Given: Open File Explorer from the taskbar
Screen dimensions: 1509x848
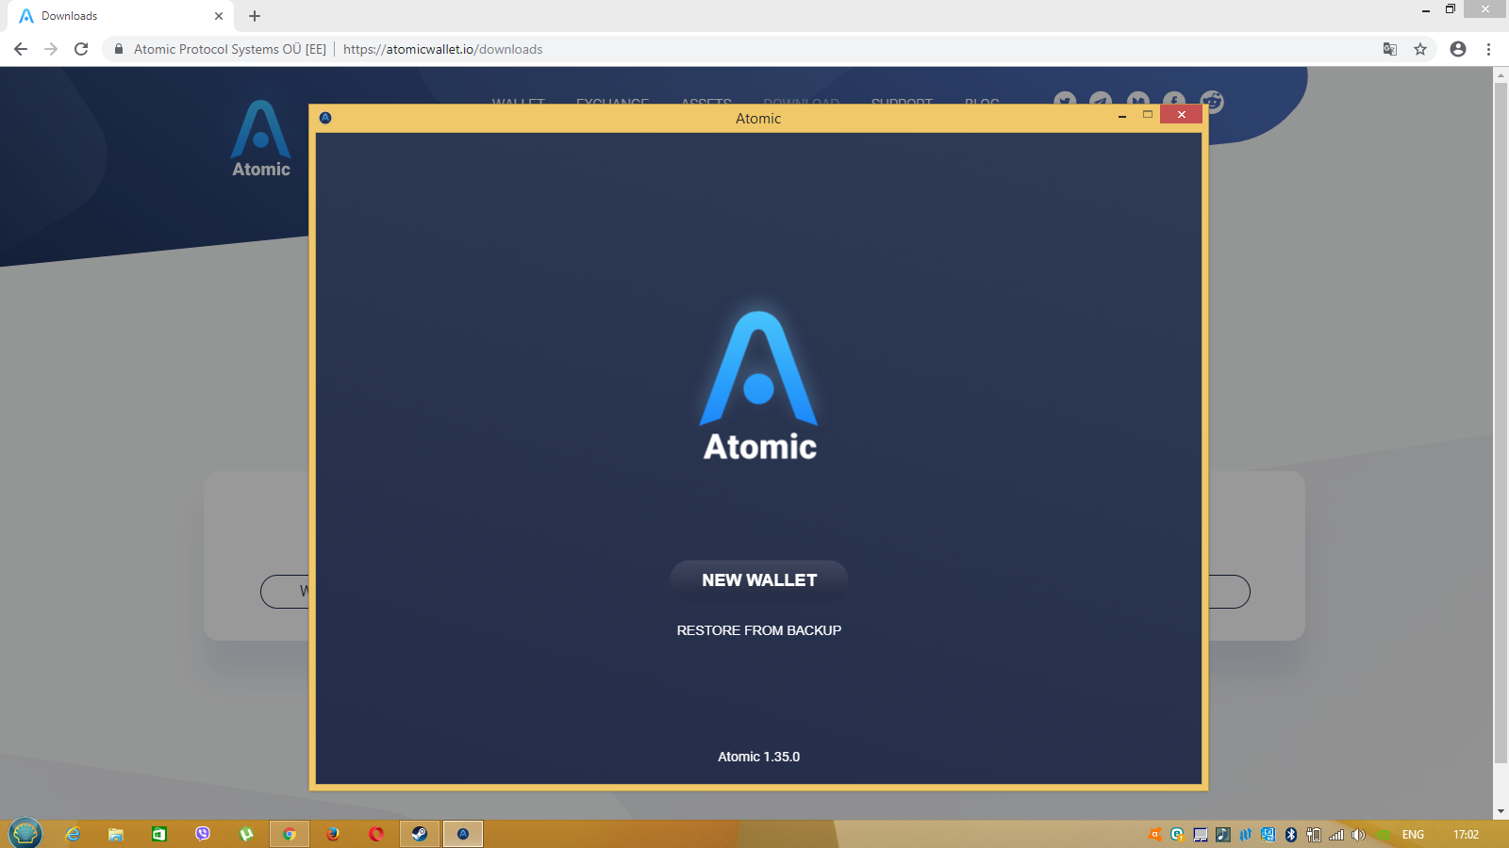Looking at the screenshot, I should point(116,834).
